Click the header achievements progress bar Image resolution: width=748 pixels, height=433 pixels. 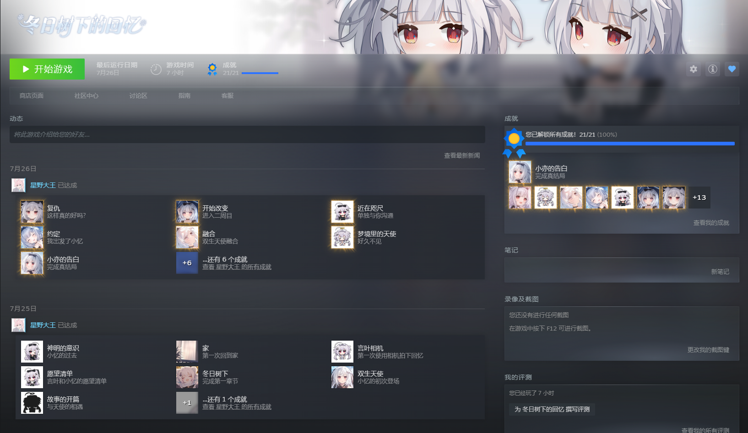[260, 73]
